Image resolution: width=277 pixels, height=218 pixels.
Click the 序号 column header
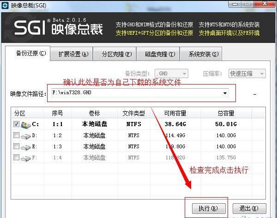click(57, 113)
